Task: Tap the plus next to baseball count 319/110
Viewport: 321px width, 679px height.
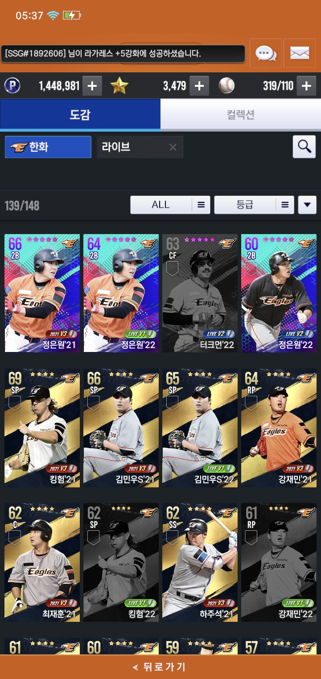Action: pos(306,86)
